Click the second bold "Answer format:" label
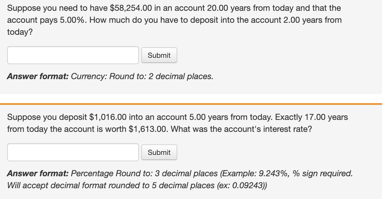382x199 pixels. tap(38, 174)
